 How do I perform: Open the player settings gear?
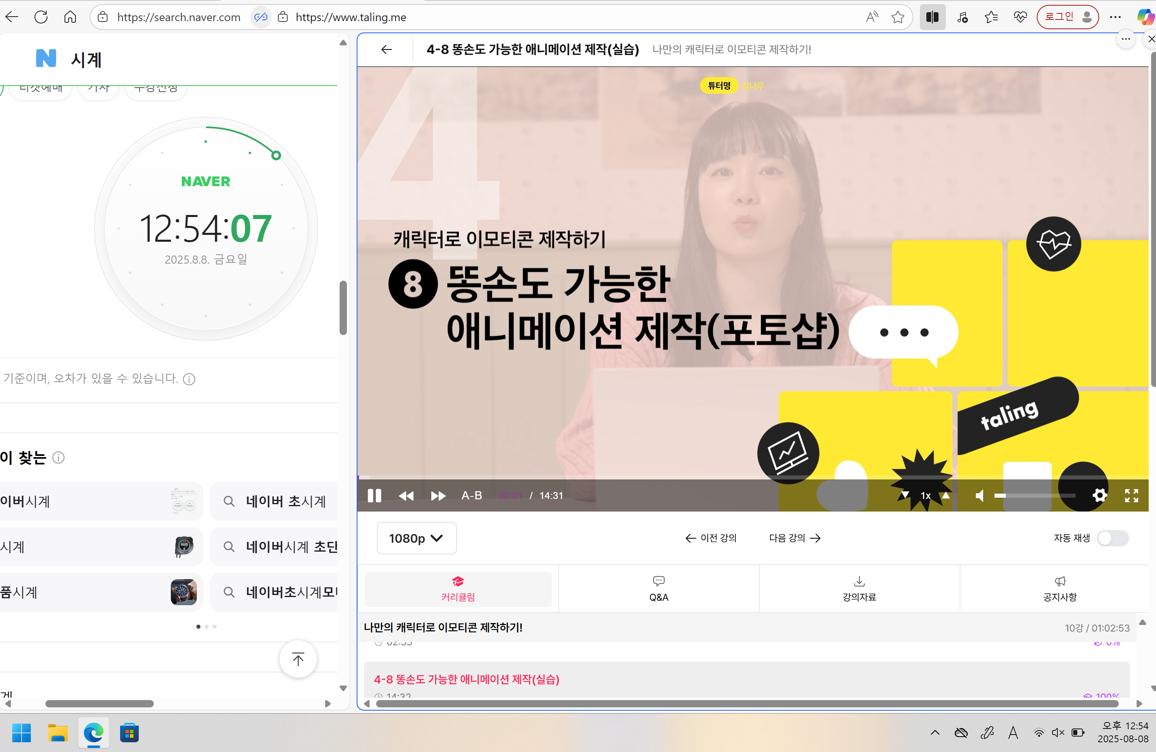pyautogui.click(x=1100, y=496)
